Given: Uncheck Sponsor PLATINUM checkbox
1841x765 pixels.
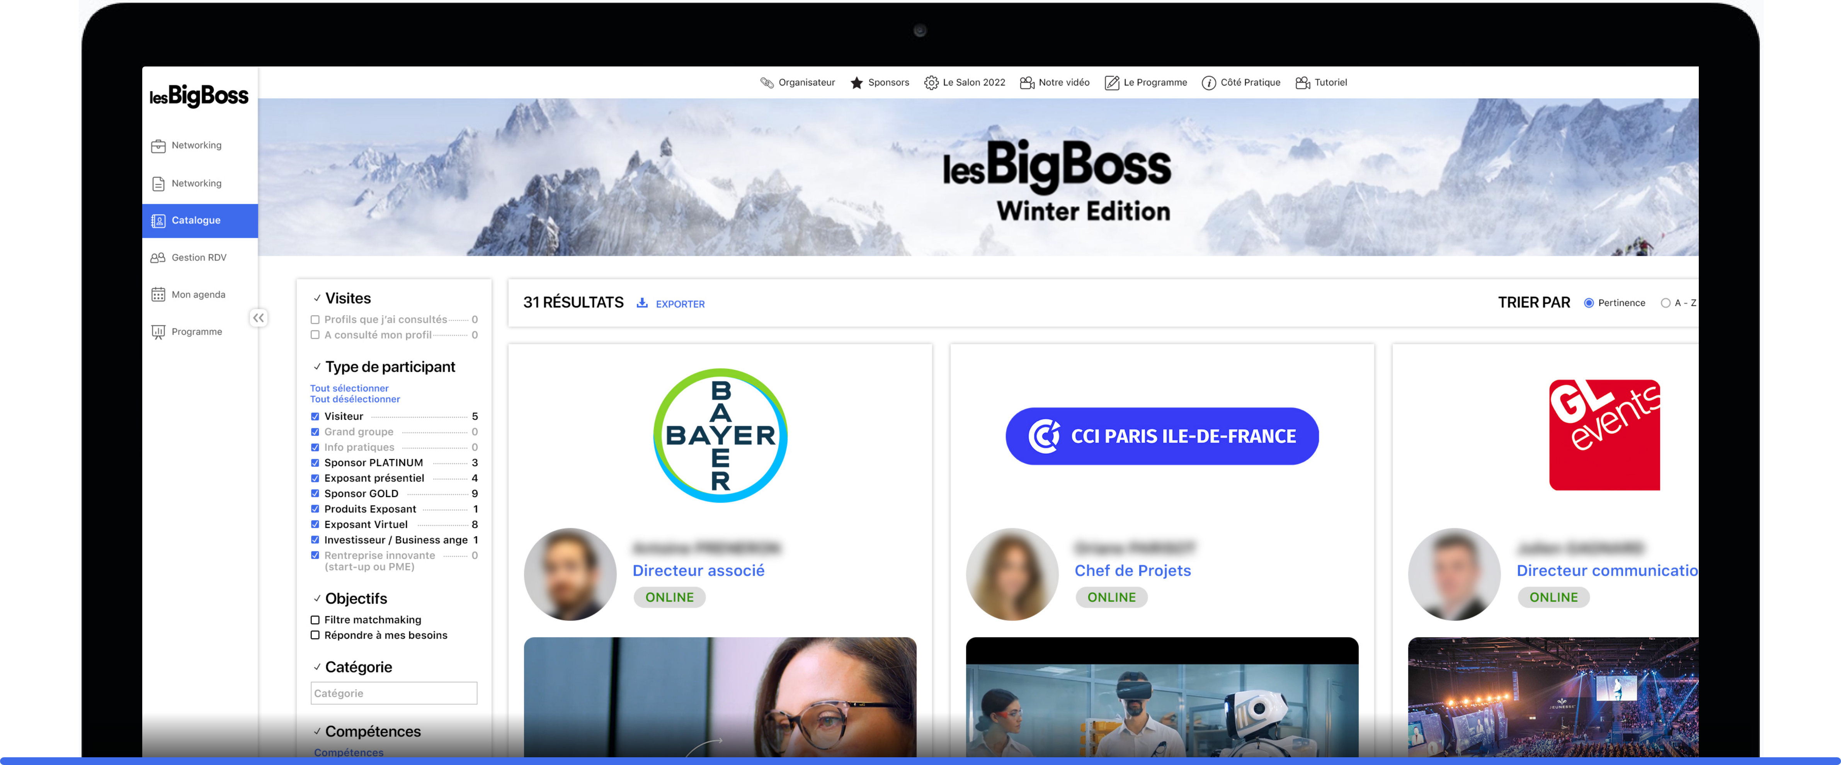Looking at the screenshot, I should point(315,463).
